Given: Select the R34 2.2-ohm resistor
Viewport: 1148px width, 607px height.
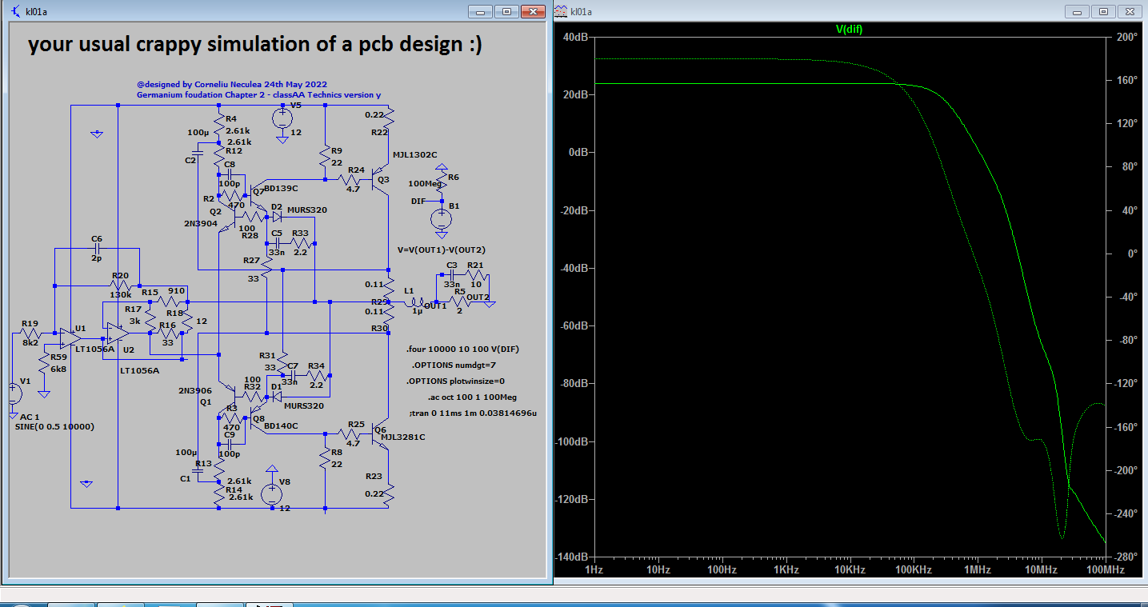Looking at the screenshot, I should pyautogui.click(x=318, y=374).
